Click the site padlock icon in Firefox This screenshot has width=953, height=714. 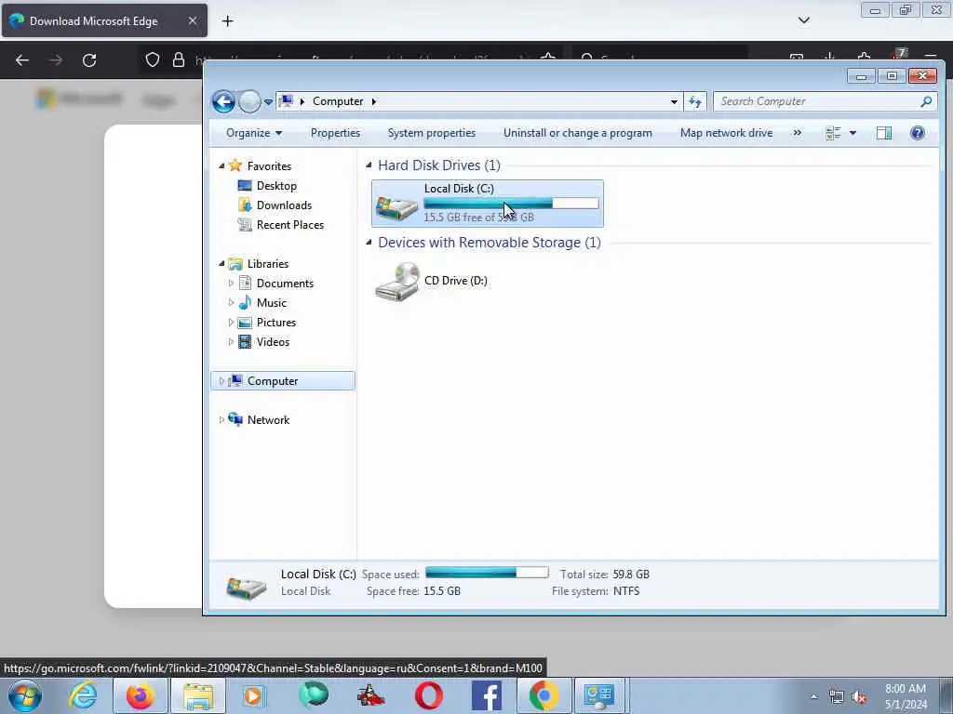point(178,59)
